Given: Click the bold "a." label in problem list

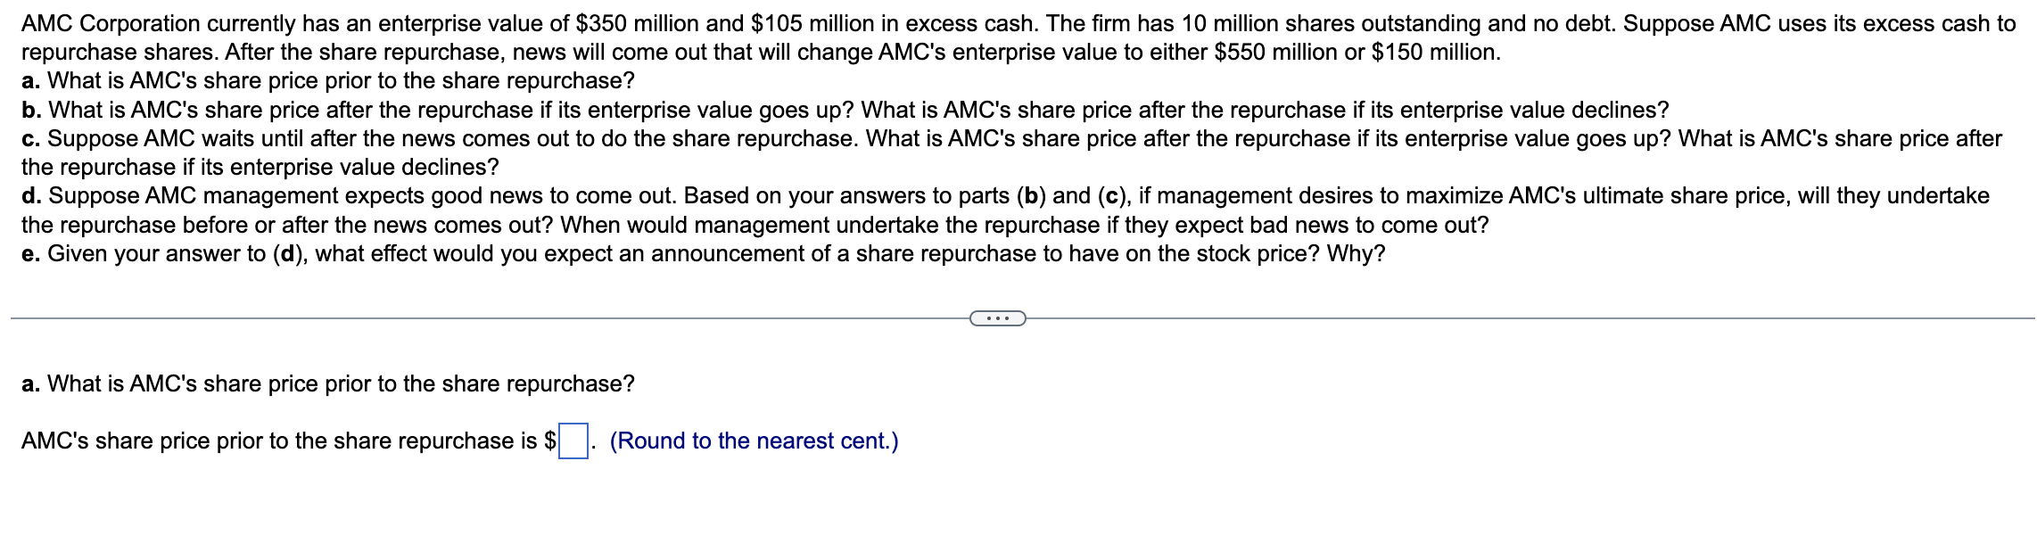Looking at the screenshot, I should coord(30,81).
